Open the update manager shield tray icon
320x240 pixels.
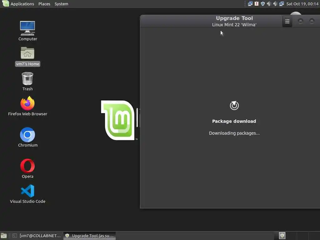point(262,4)
